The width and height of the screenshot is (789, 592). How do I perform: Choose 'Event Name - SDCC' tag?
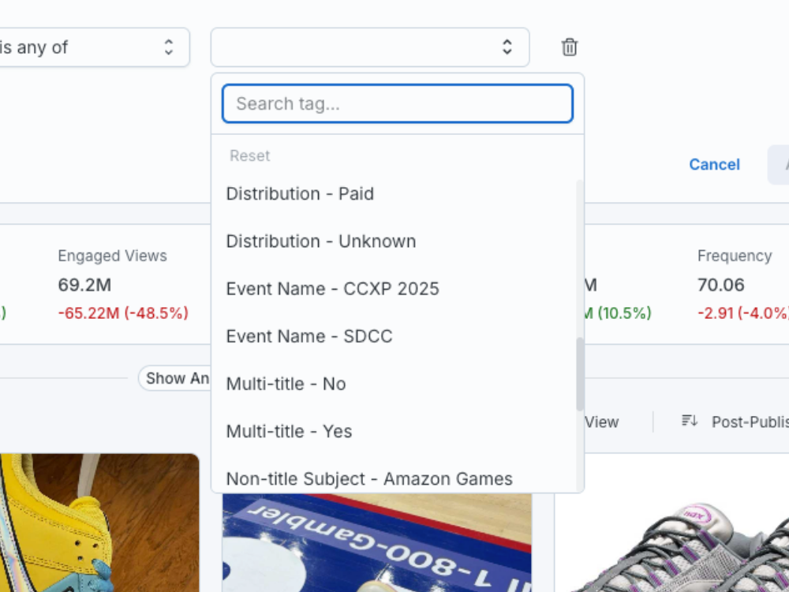click(308, 336)
